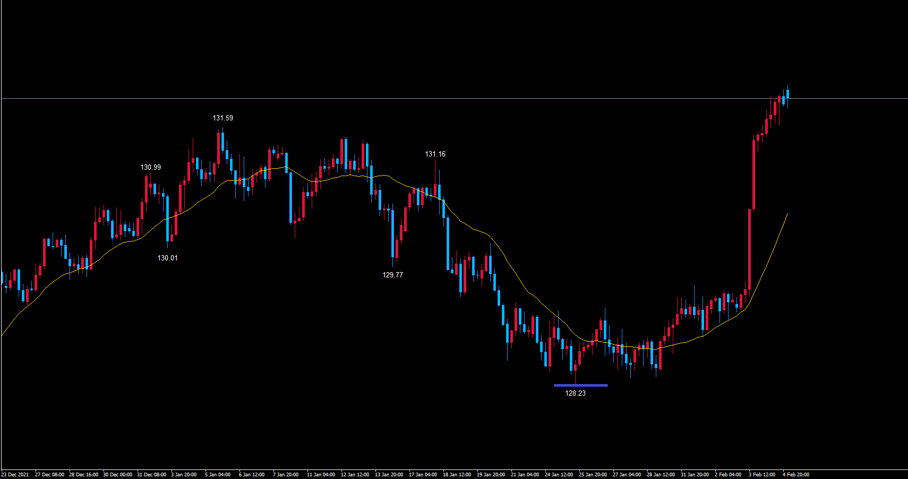908x479 pixels.
Task: Click the 30 Dec 00:00 time axis label
Action: (117, 474)
